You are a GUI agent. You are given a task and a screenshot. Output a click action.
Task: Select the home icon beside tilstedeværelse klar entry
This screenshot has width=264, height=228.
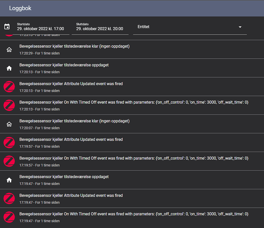pos(9,49)
